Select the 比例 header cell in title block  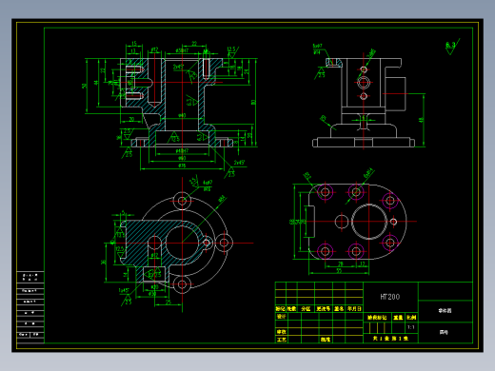coord(411,318)
